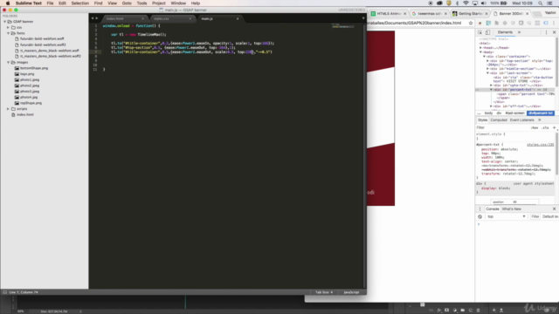The image size is (559, 314).
Task: Close the console drawer with X
Action: tap(554, 209)
